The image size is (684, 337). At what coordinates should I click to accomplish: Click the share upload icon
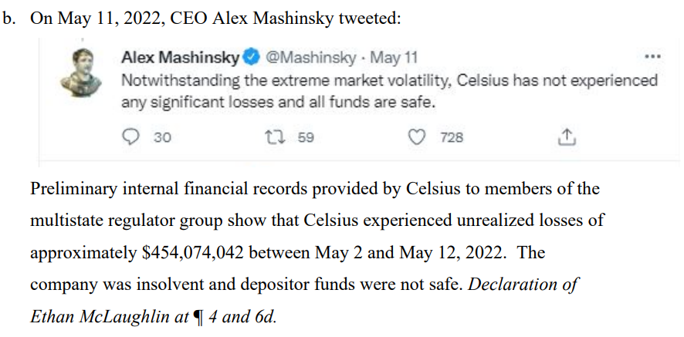coord(567,137)
